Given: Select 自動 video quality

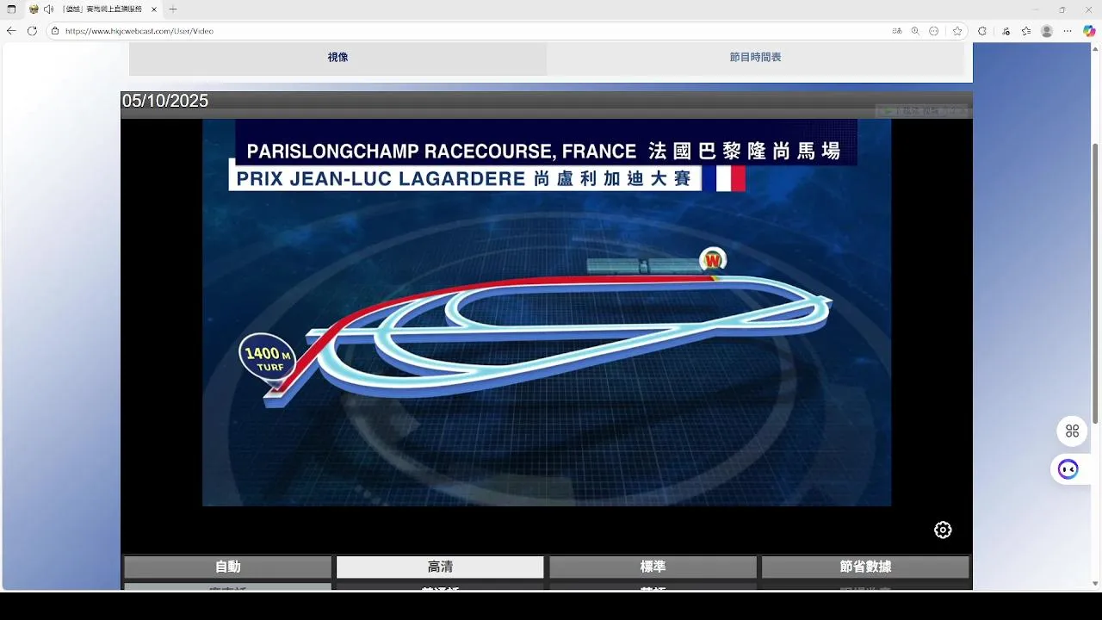Looking at the screenshot, I should point(227,567).
